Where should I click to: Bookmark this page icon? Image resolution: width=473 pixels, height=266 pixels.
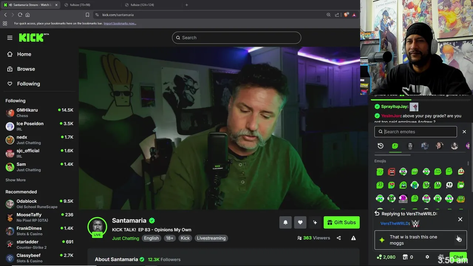(x=87, y=15)
